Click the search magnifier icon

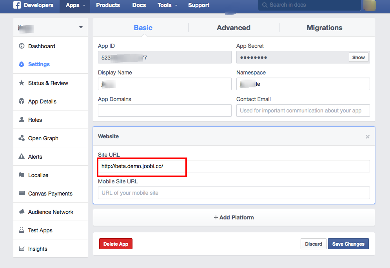[x=265, y=5]
